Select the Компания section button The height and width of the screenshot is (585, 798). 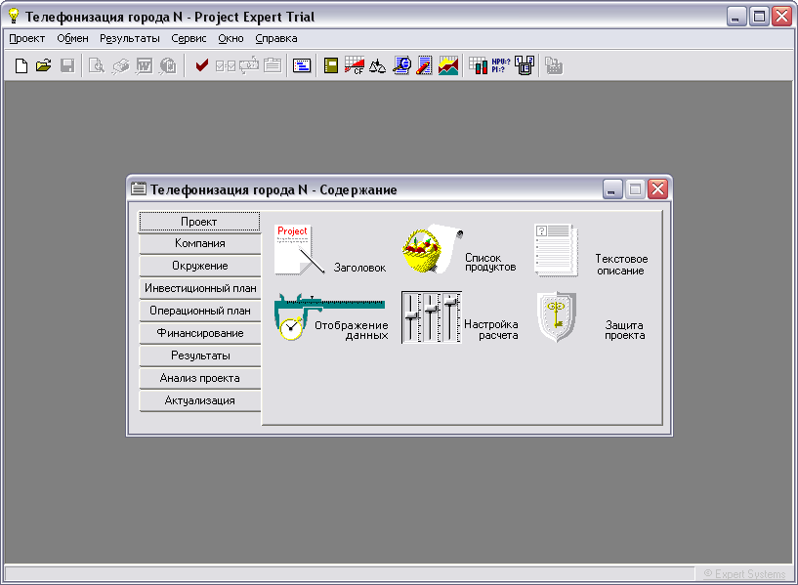click(199, 243)
